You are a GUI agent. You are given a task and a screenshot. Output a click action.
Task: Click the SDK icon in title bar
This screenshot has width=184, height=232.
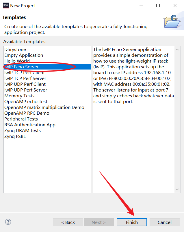click(x=6, y=6)
